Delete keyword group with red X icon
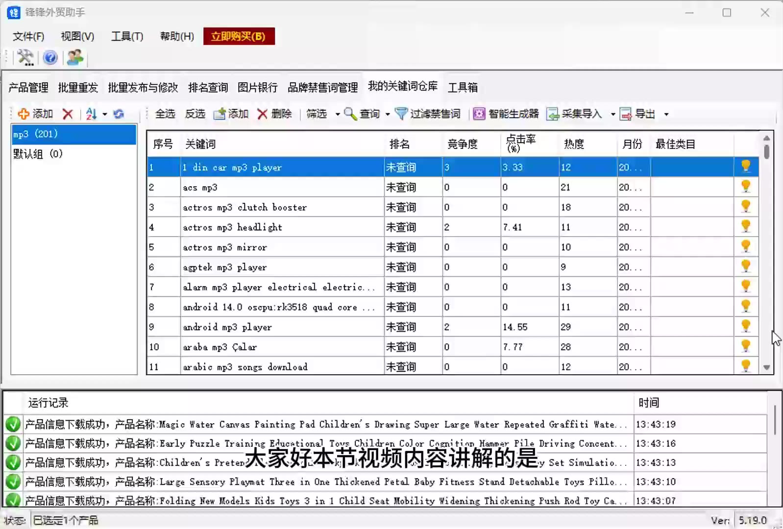783x529 pixels. coord(68,114)
